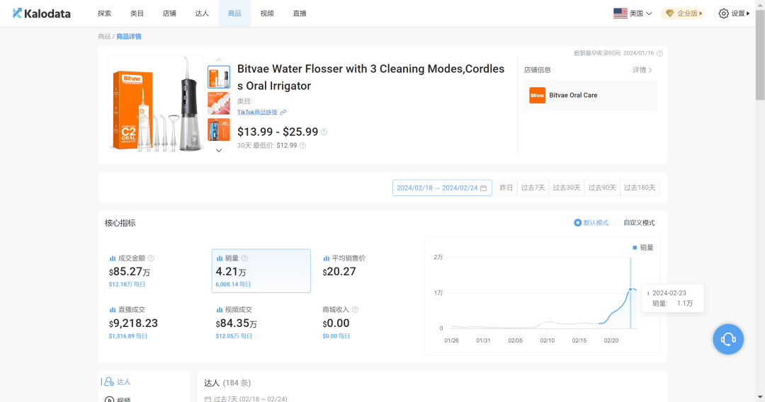Click the Bitvae Oral Care shop logo
Screen dimensions: 765x402
[538, 95]
